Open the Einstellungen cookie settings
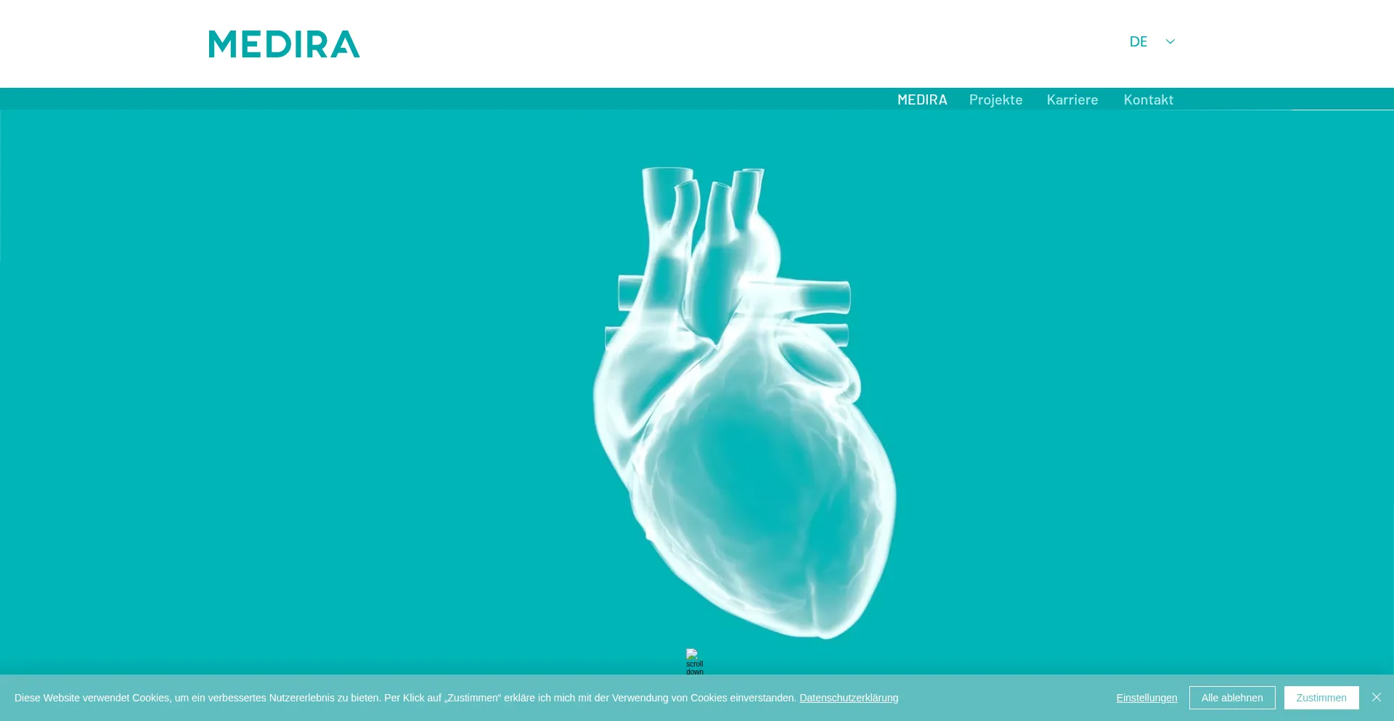1394x721 pixels. point(1146,697)
